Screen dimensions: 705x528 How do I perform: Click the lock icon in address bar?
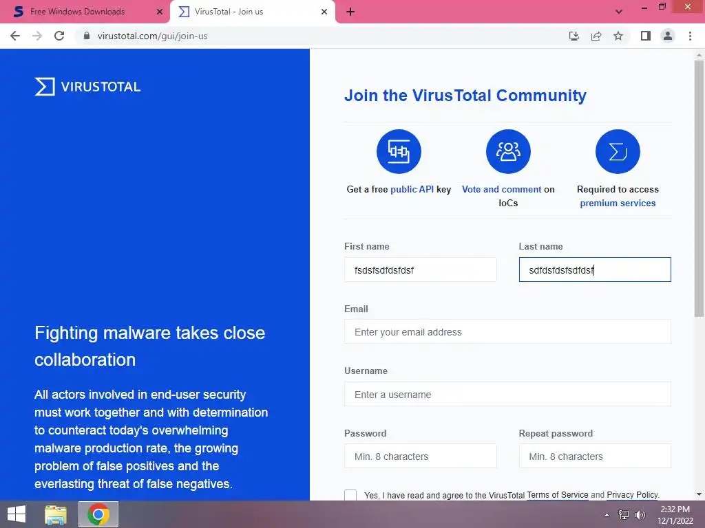coord(87,36)
